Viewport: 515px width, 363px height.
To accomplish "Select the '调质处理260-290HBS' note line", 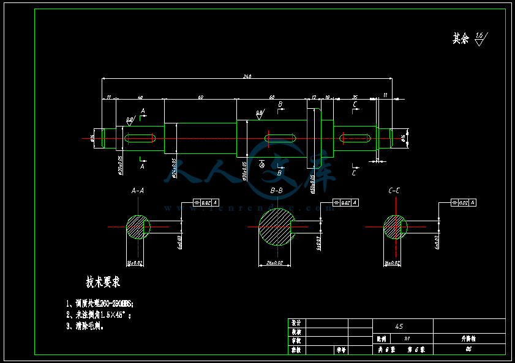I will [x=100, y=304].
